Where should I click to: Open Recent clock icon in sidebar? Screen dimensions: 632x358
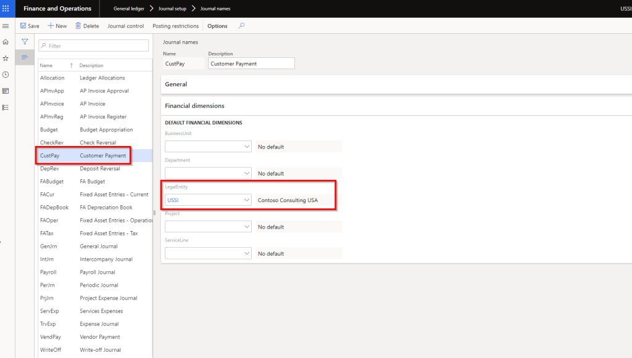6,75
